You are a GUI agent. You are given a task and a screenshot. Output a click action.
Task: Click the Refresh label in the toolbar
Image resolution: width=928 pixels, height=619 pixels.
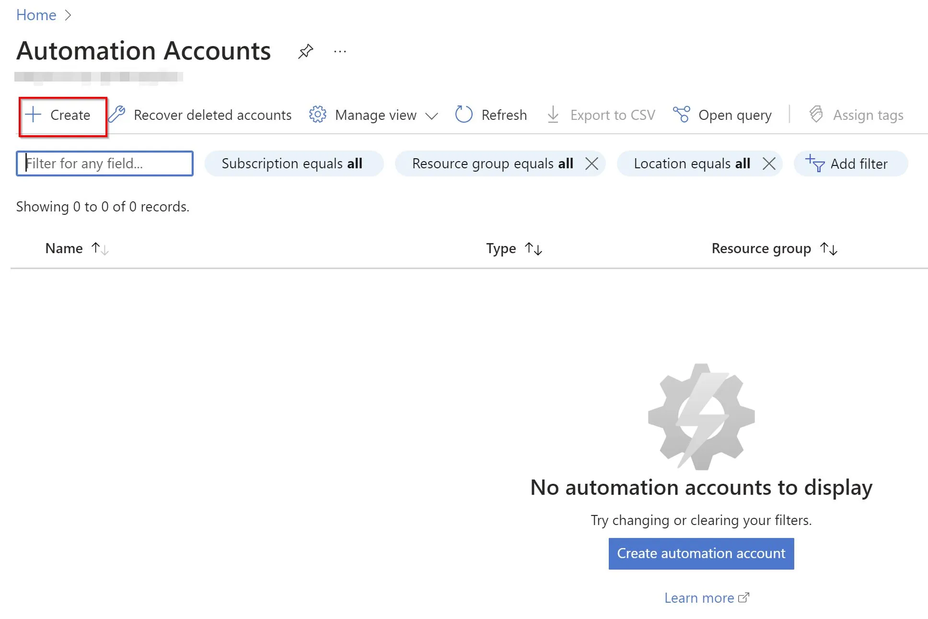(x=504, y=115)
